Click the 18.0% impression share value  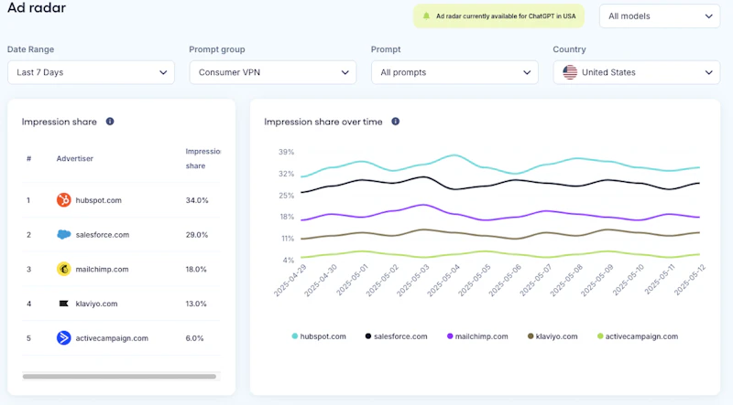pyautogui.click(x=196, y=269)
